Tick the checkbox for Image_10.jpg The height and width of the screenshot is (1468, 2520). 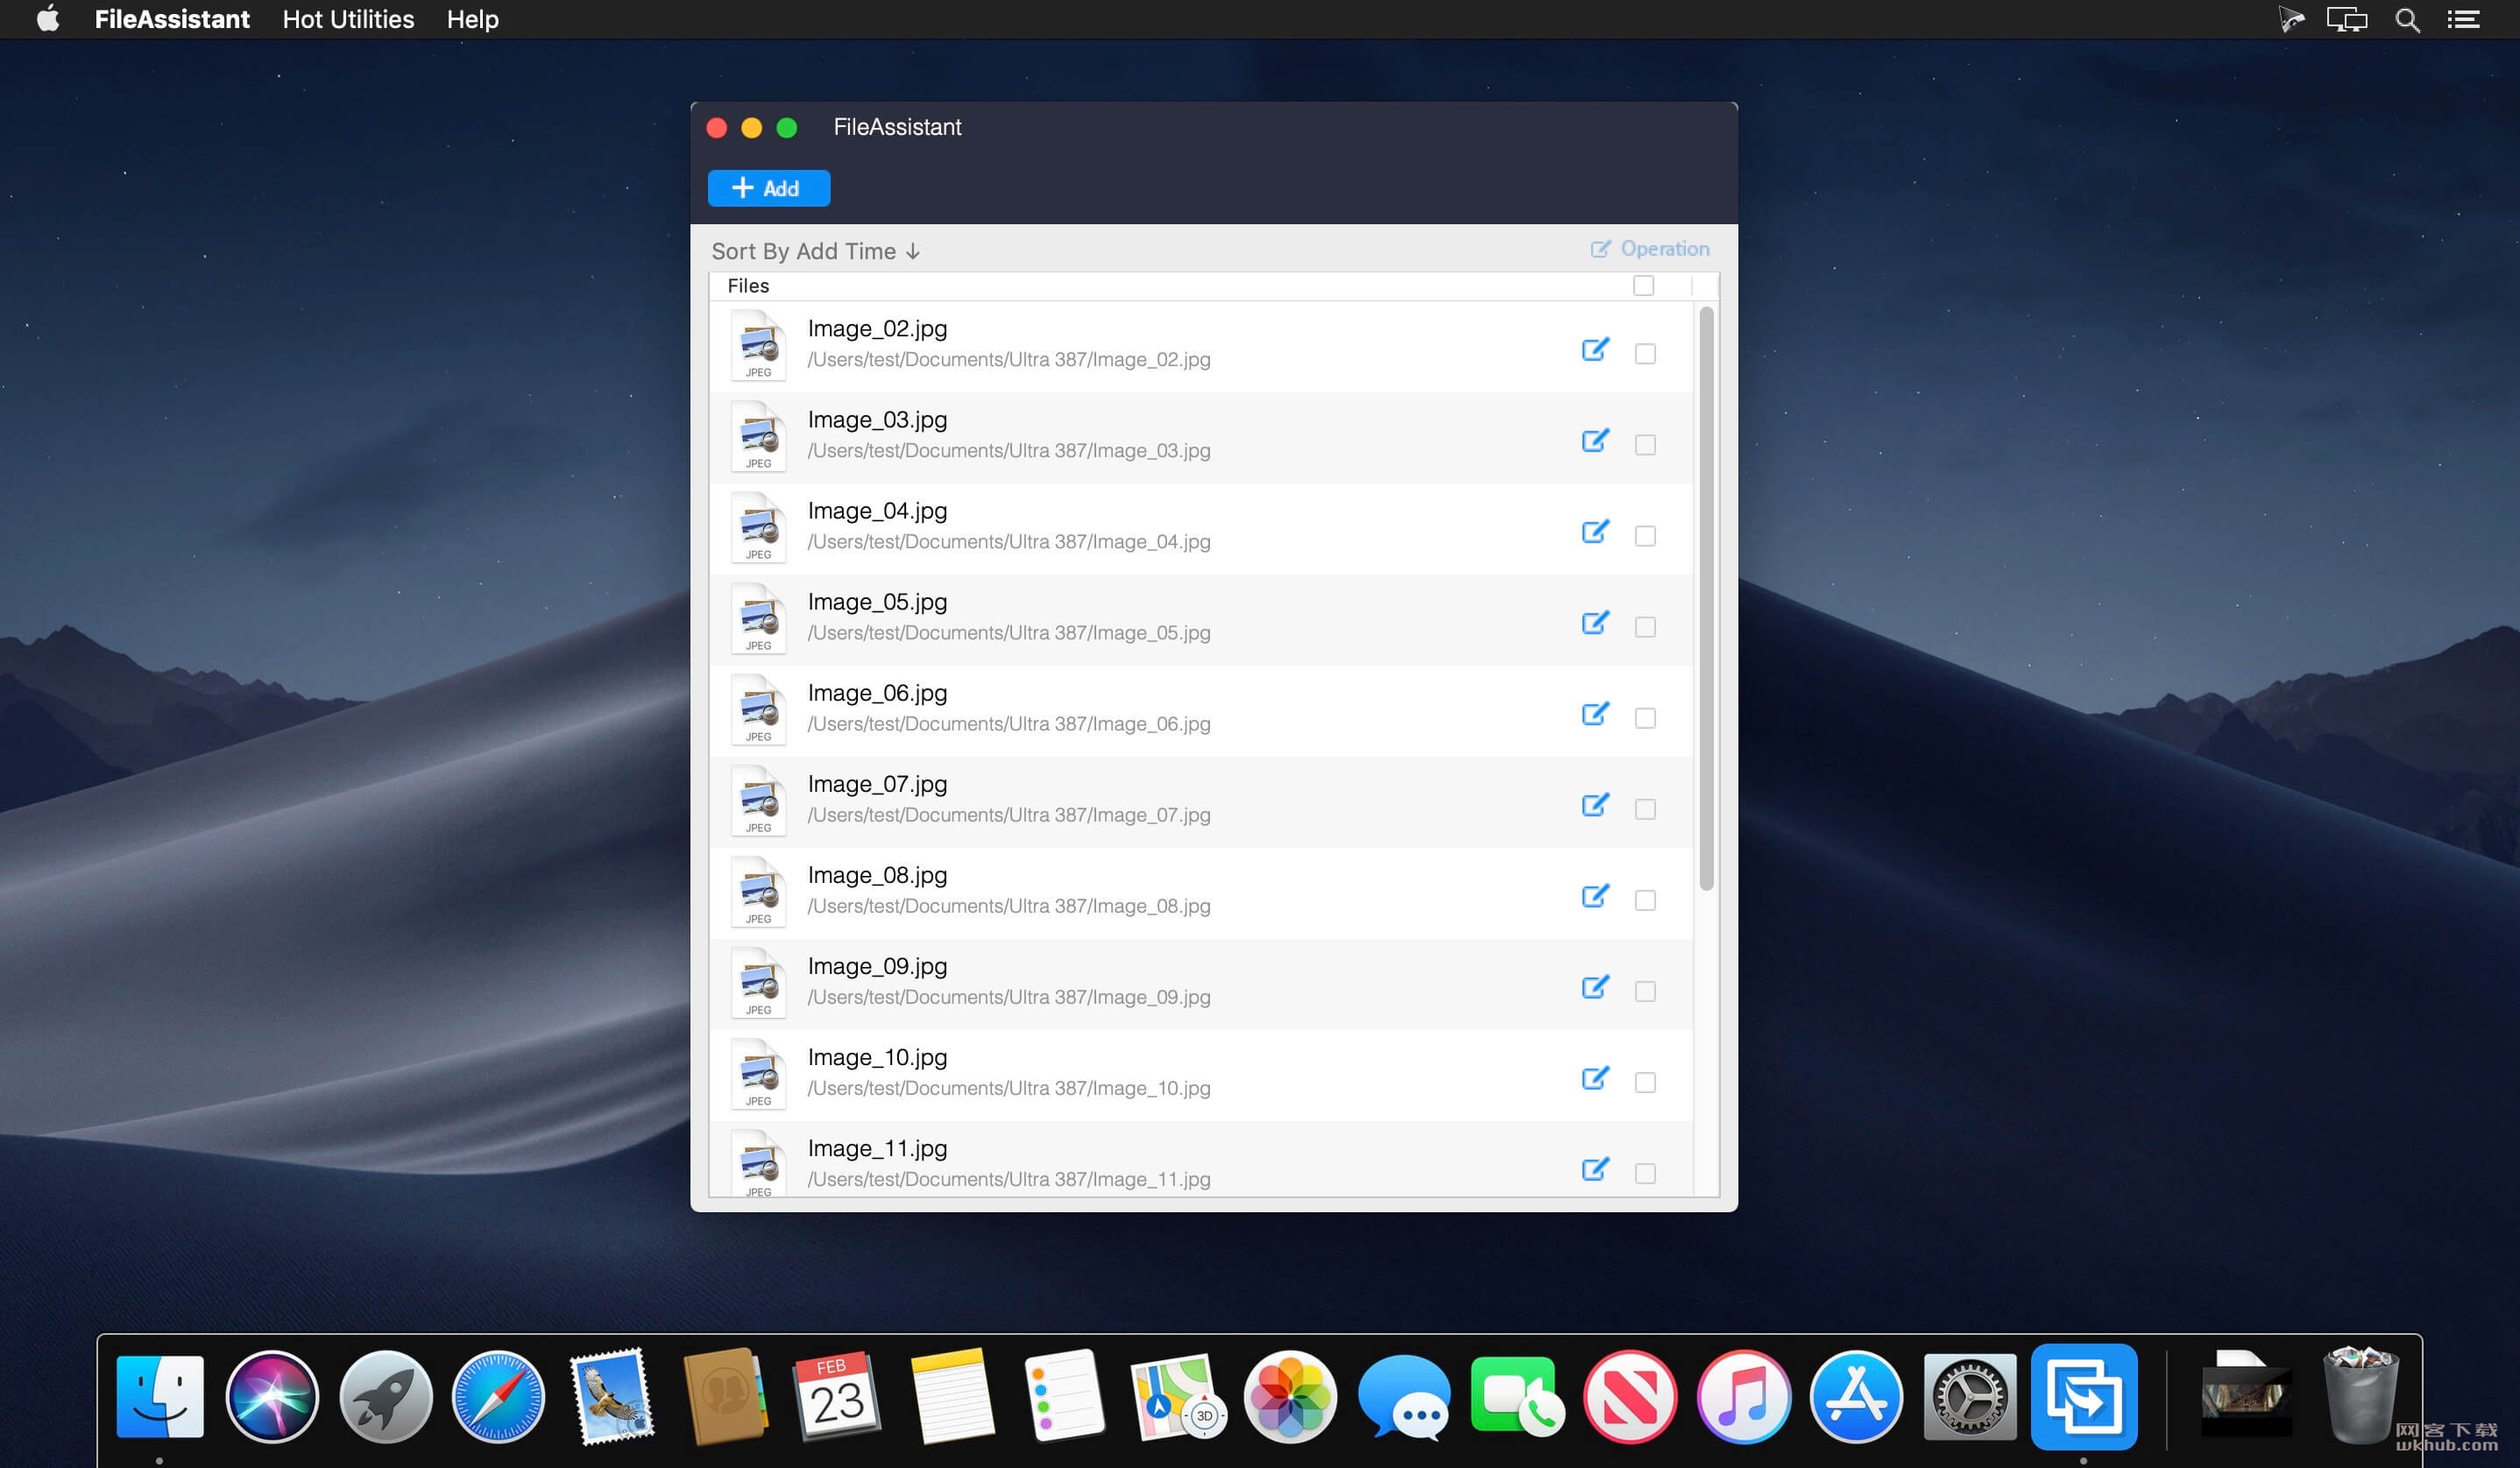tap(1645, 1083)
